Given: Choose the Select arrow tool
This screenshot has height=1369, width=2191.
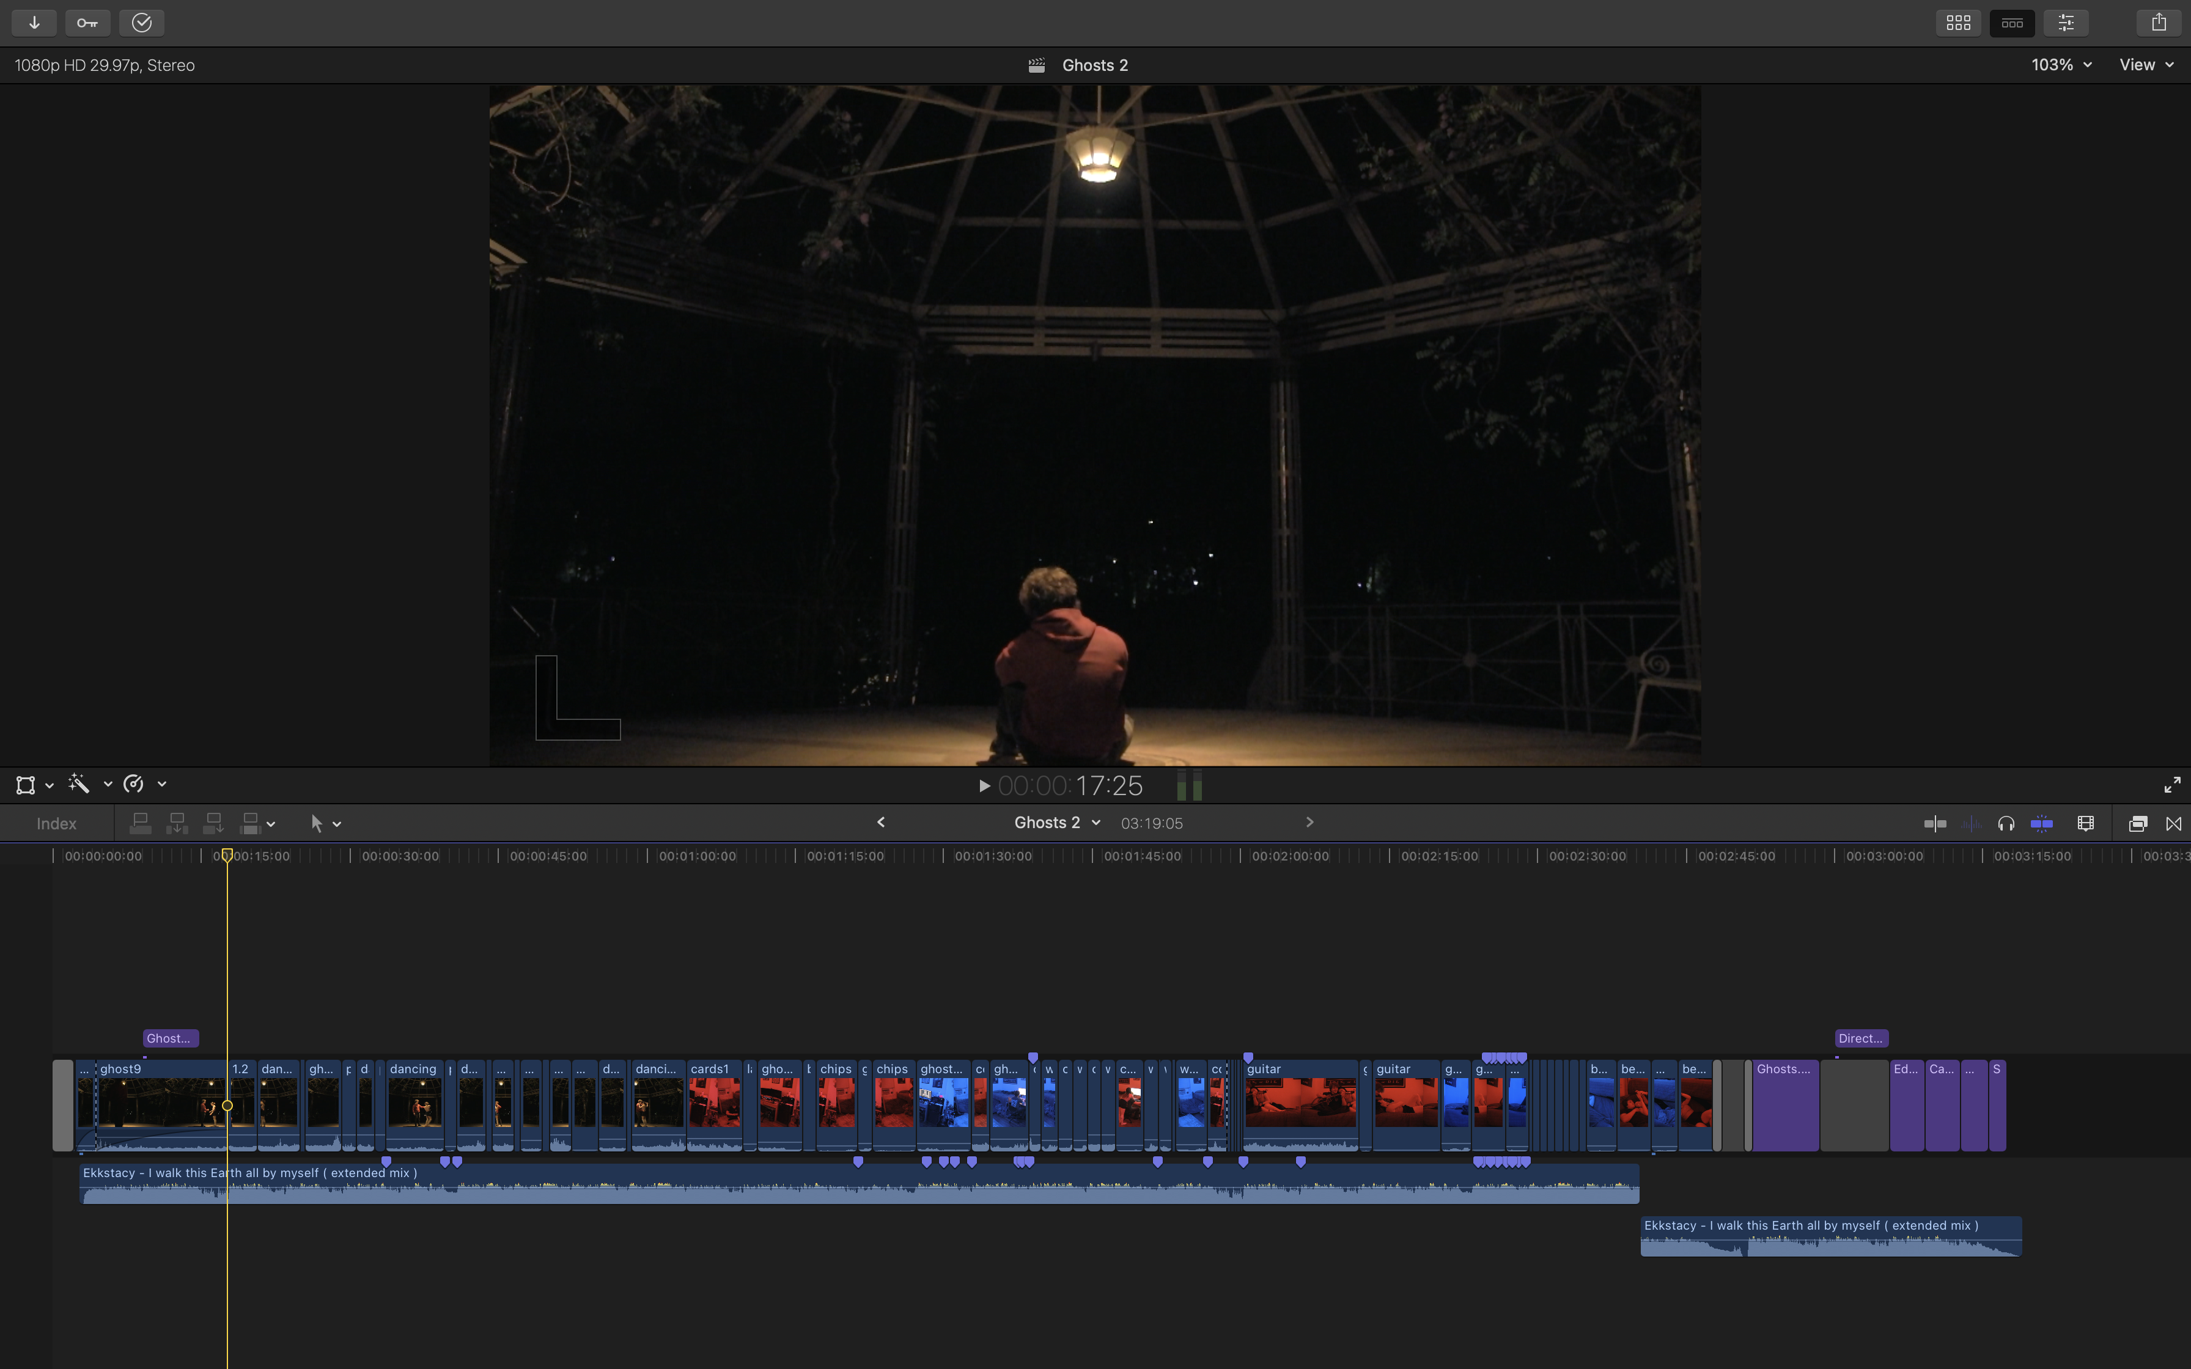Looking at the screenshot, I should tap(316, 823).
